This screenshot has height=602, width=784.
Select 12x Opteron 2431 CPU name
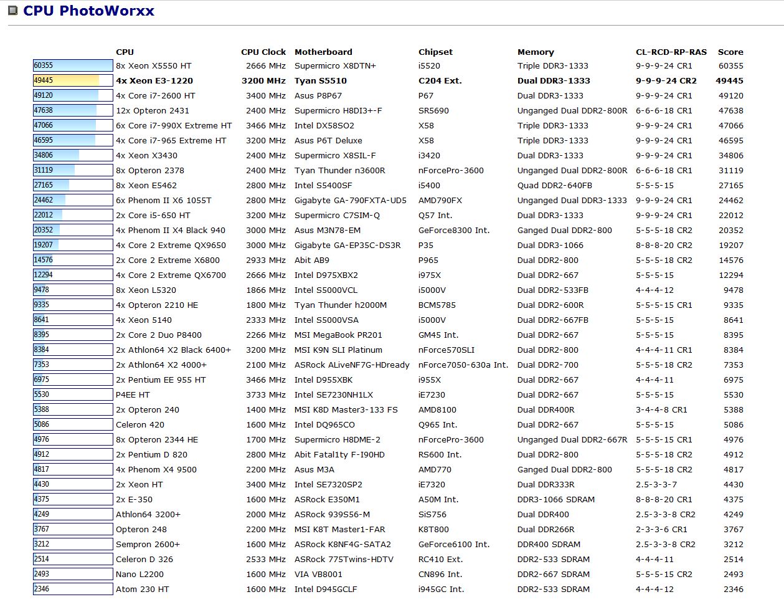(153, 110)
